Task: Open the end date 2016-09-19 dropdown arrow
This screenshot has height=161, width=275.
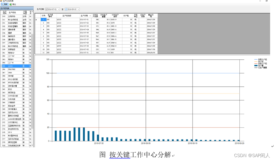Action: (x=78, y=9)
